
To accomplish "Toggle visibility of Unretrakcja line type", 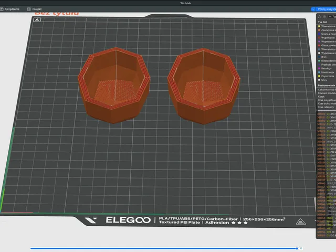I will click(x=327, y=72).
